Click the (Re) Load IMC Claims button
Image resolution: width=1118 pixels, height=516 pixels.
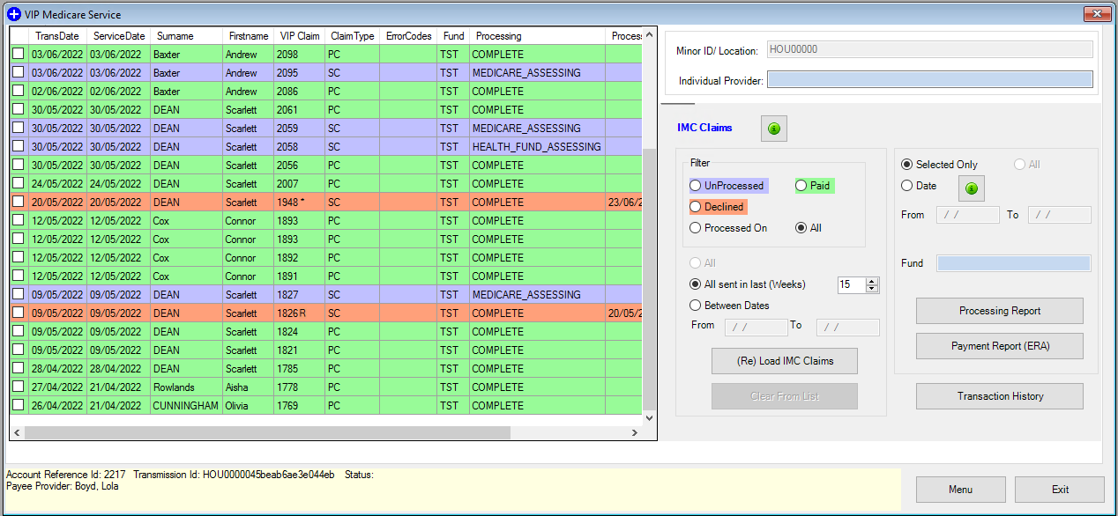784,360
